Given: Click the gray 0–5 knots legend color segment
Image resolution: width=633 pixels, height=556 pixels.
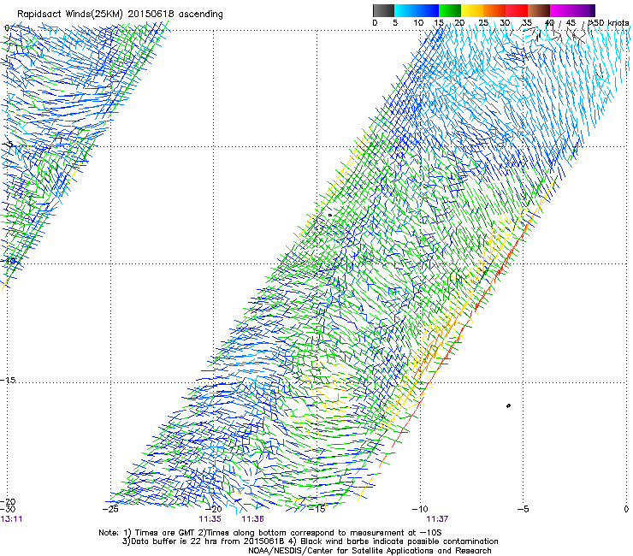Looking at the screenshot, I should 383,10.
